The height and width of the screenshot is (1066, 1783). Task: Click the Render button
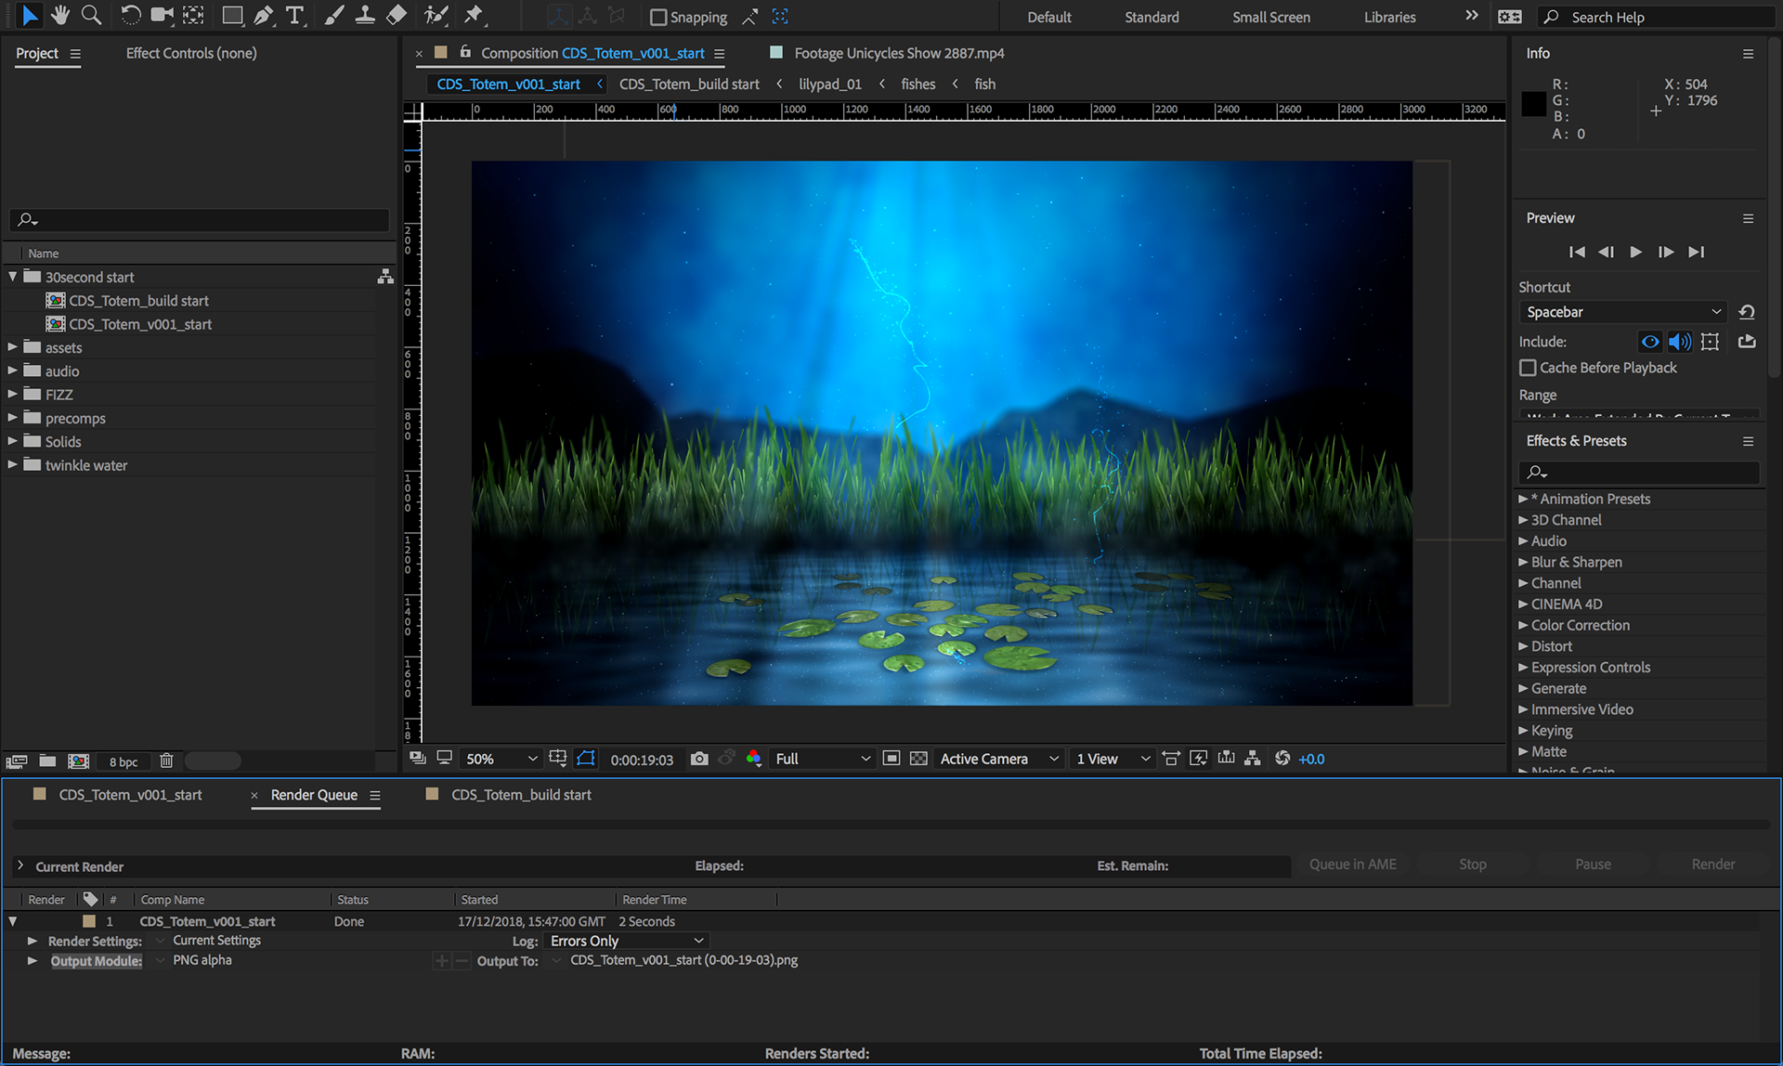point(1712,864)
